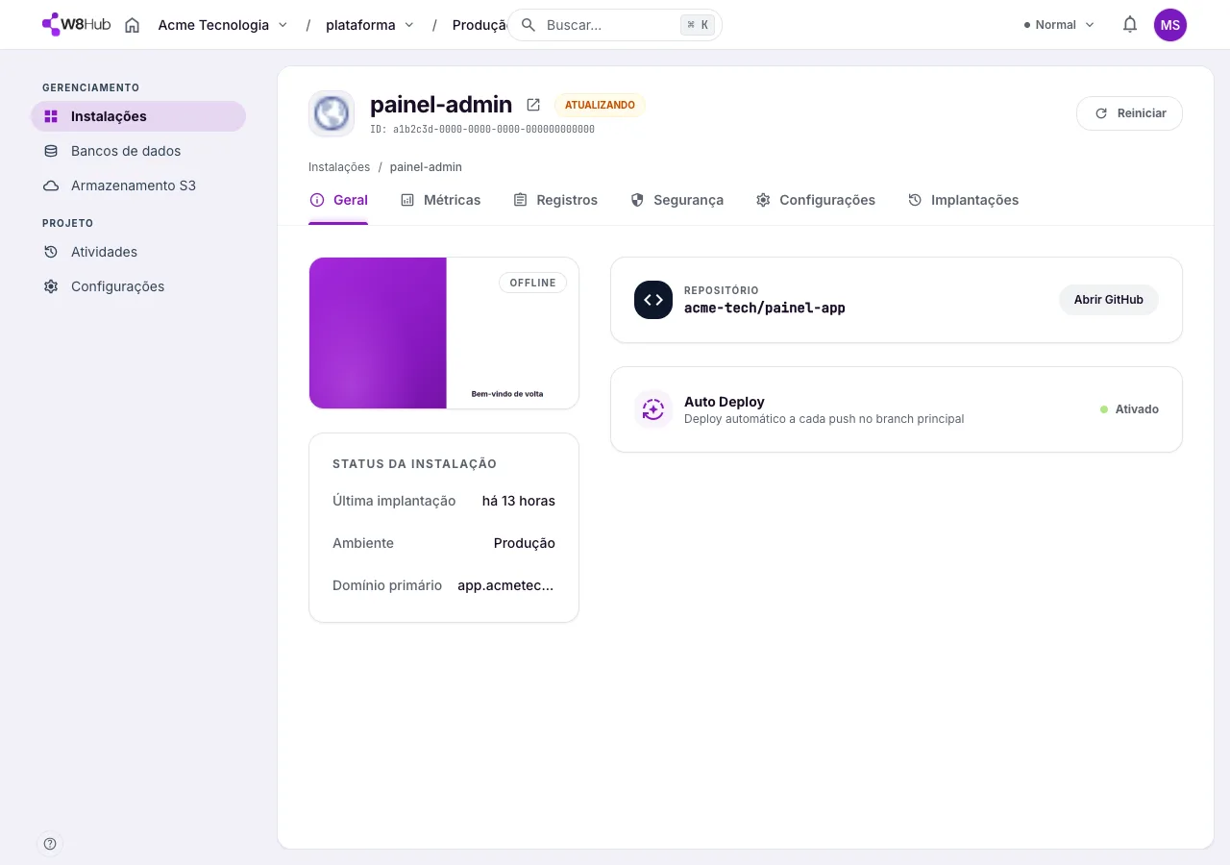The image size is (1230, 865).
Task: Click the Auto Deploy sync icon
Action: click(x=653, y=409)
